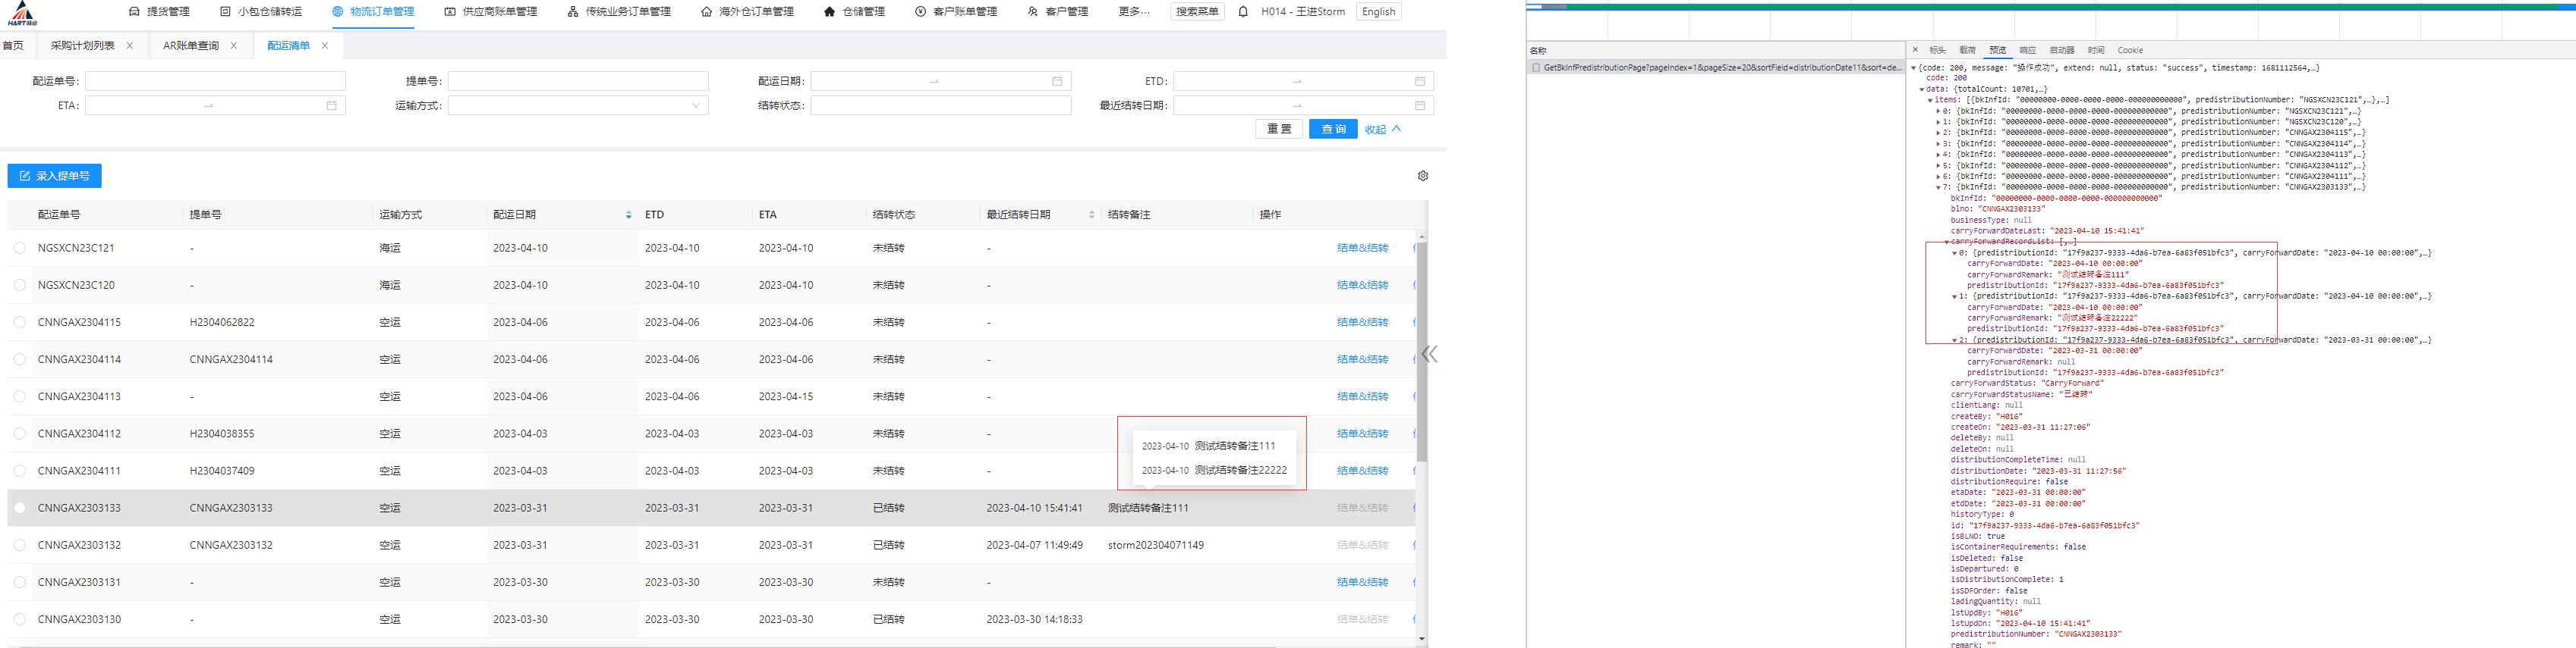
Task: Select radio button for NGSXCN23C121 row
Action: pyautogui.click(x=20, y=249)
